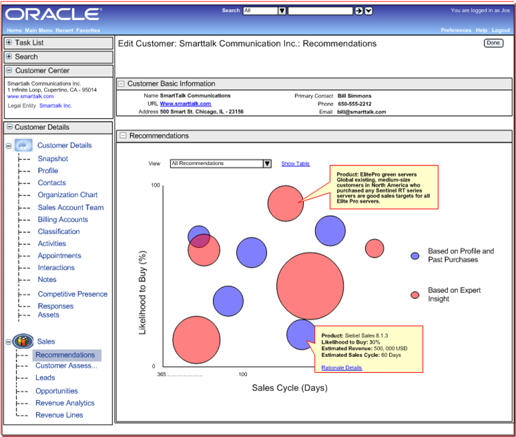Collapse the Recommendations section
This screenshot has width=516, height=437.
pyautogui.click(x=123, y=135)
